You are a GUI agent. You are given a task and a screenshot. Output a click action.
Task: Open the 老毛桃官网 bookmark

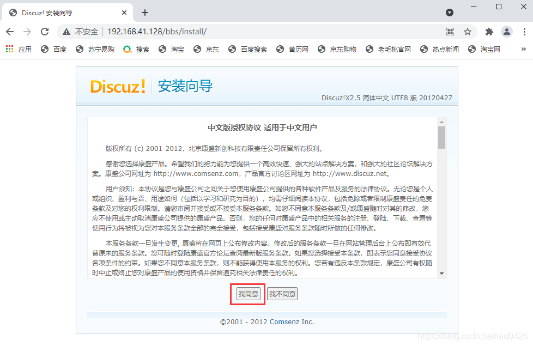coord(389,49)
